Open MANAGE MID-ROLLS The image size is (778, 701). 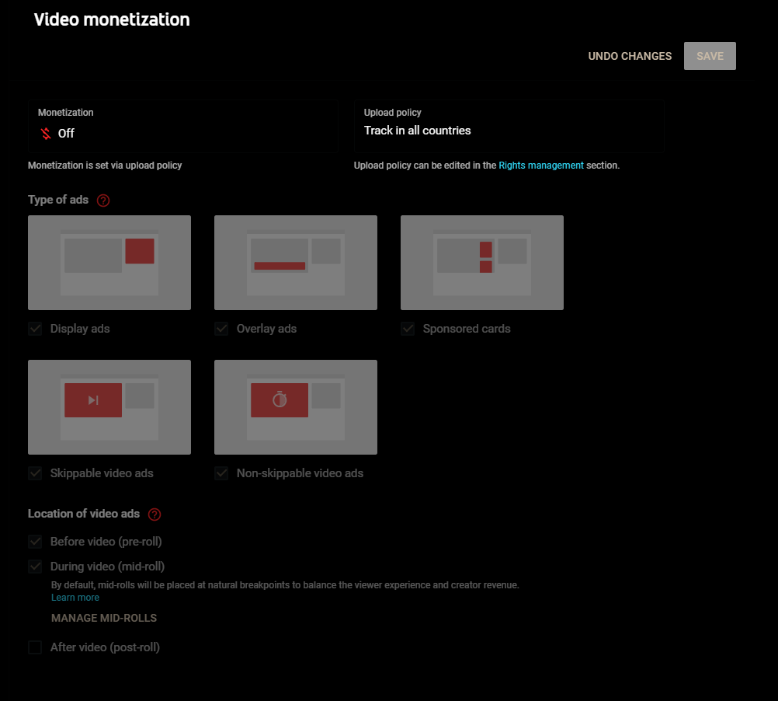tap(104, 618)
